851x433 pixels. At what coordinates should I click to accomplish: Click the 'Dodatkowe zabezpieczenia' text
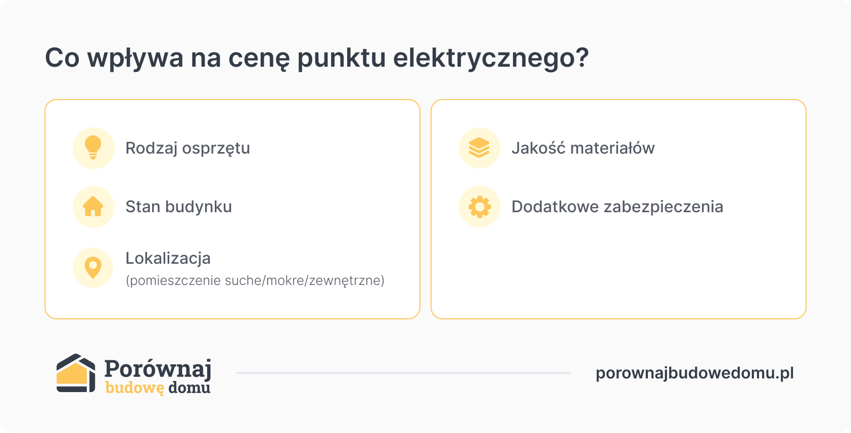click(x=617, y=207)
